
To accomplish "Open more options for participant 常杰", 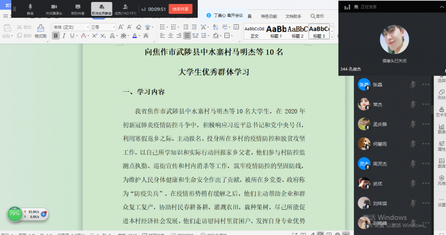I will (426, 105).
